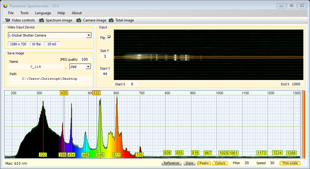Screen dimensions: 310x169
Task: Click the 611 peak label
Action: (117, 155)
